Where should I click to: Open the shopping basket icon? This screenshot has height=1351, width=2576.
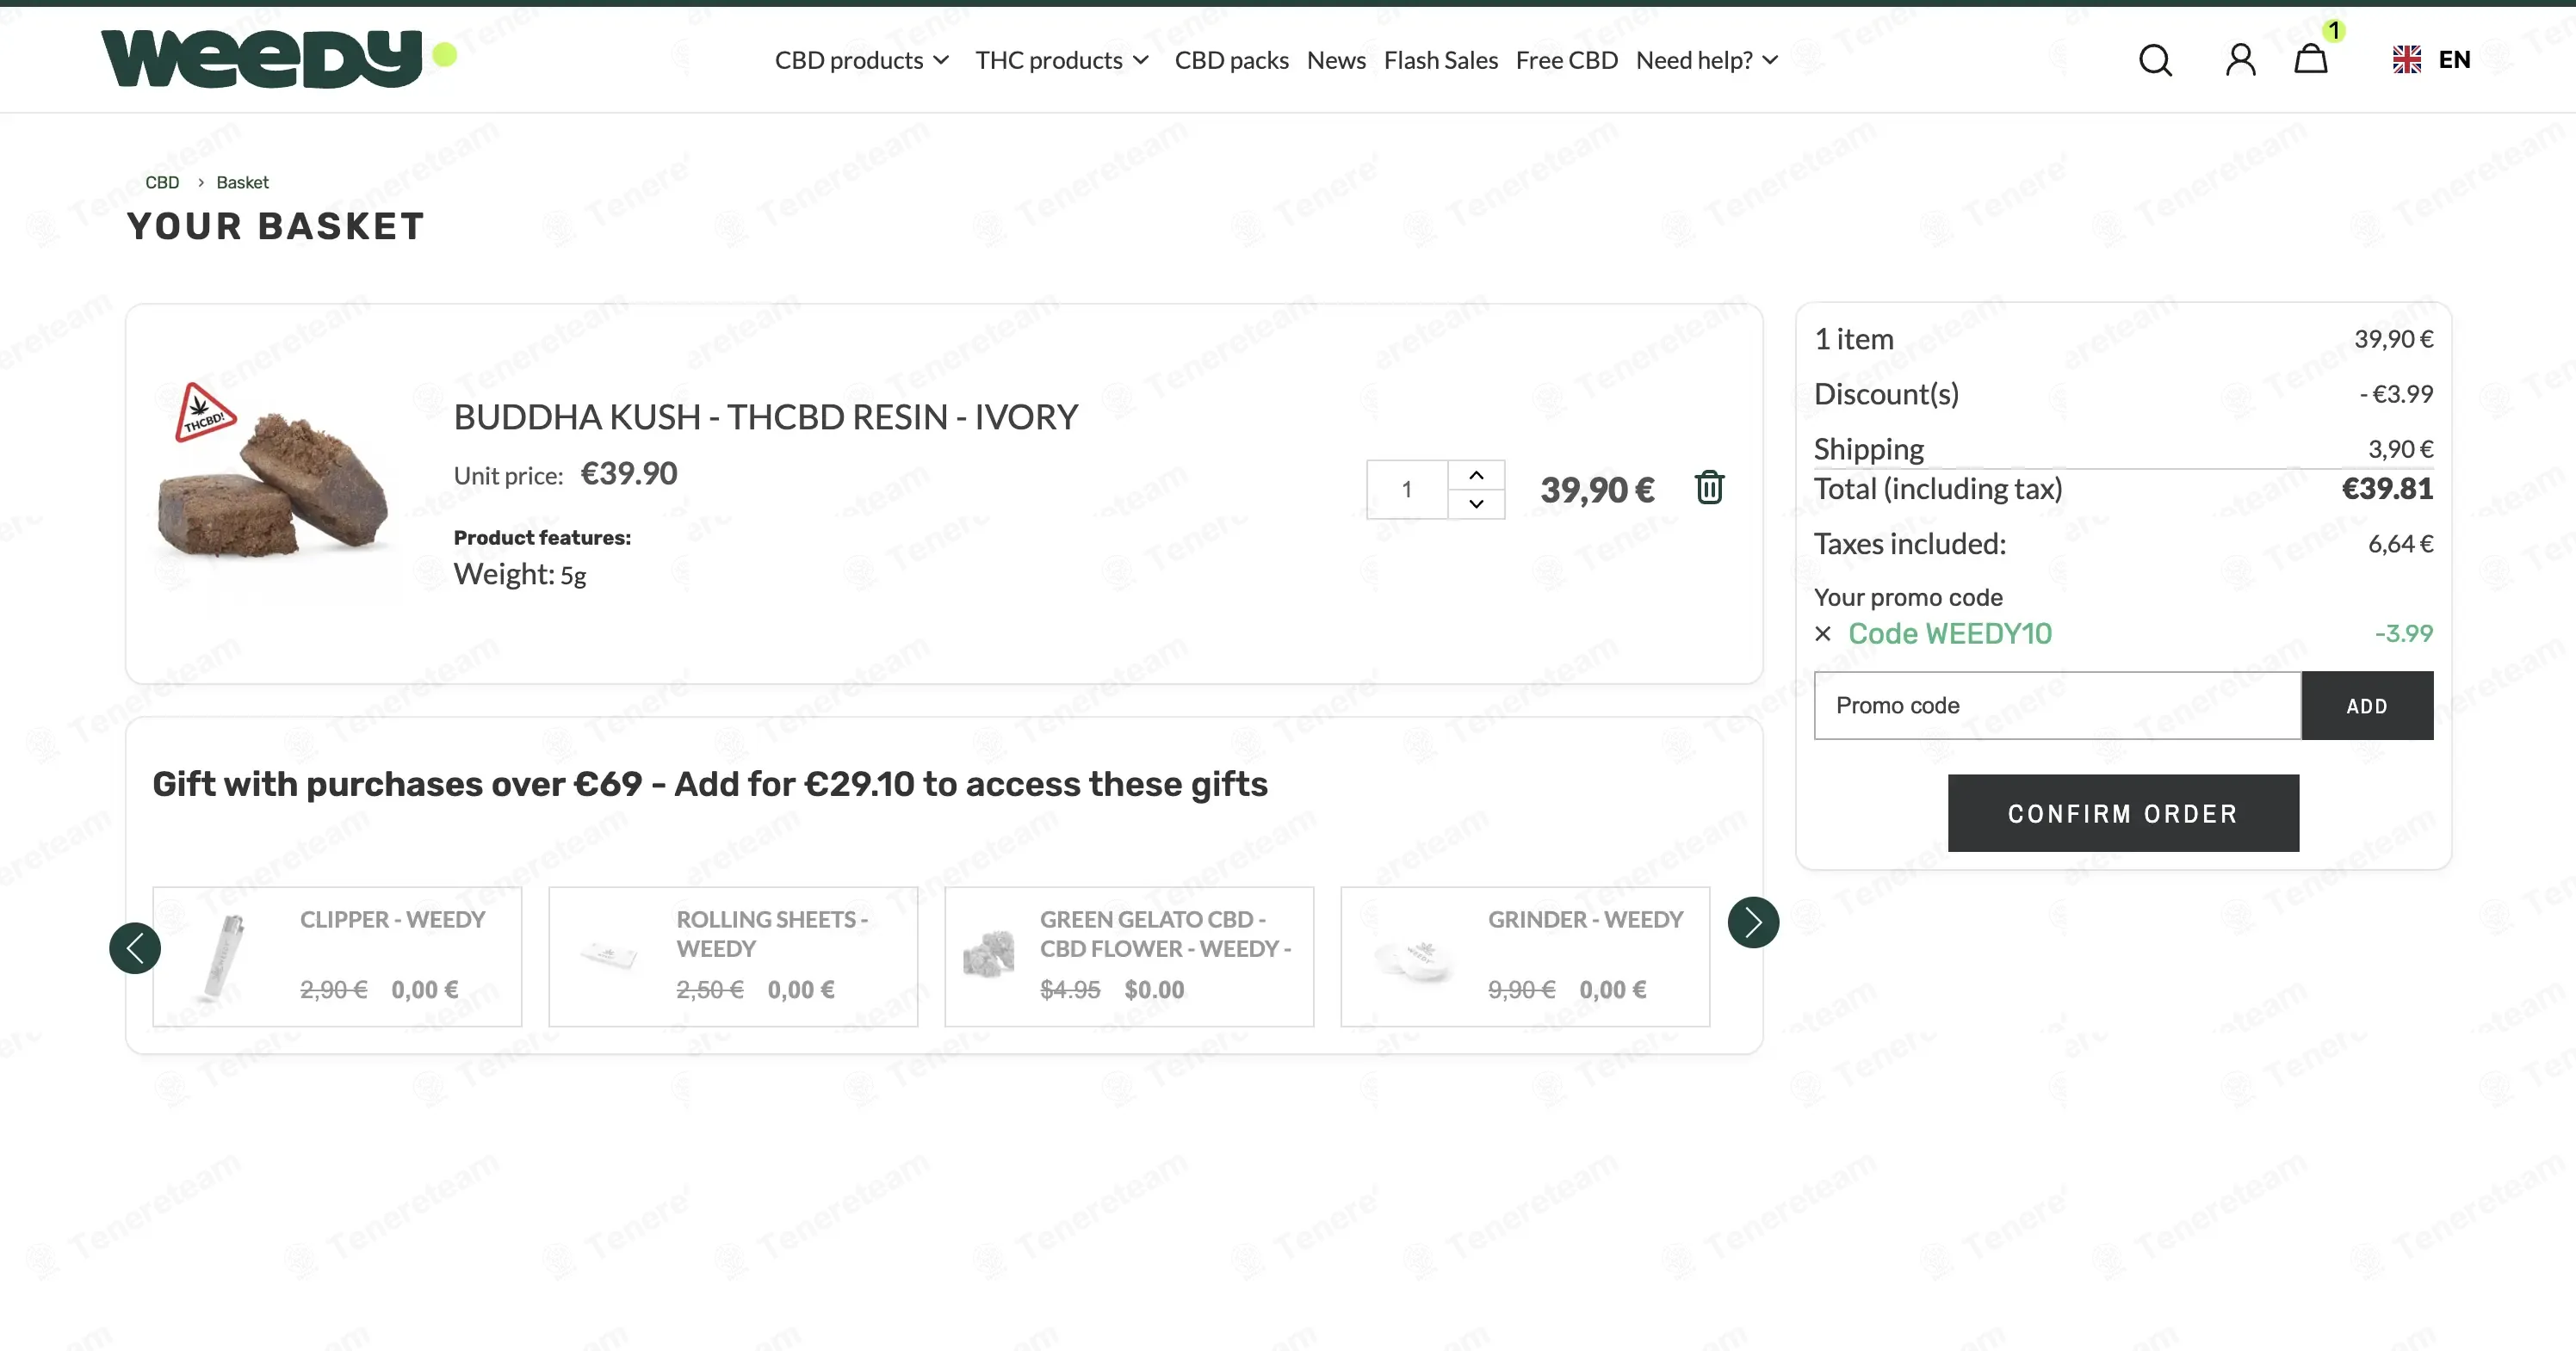pyautogui.click(x=2310, y=59)
